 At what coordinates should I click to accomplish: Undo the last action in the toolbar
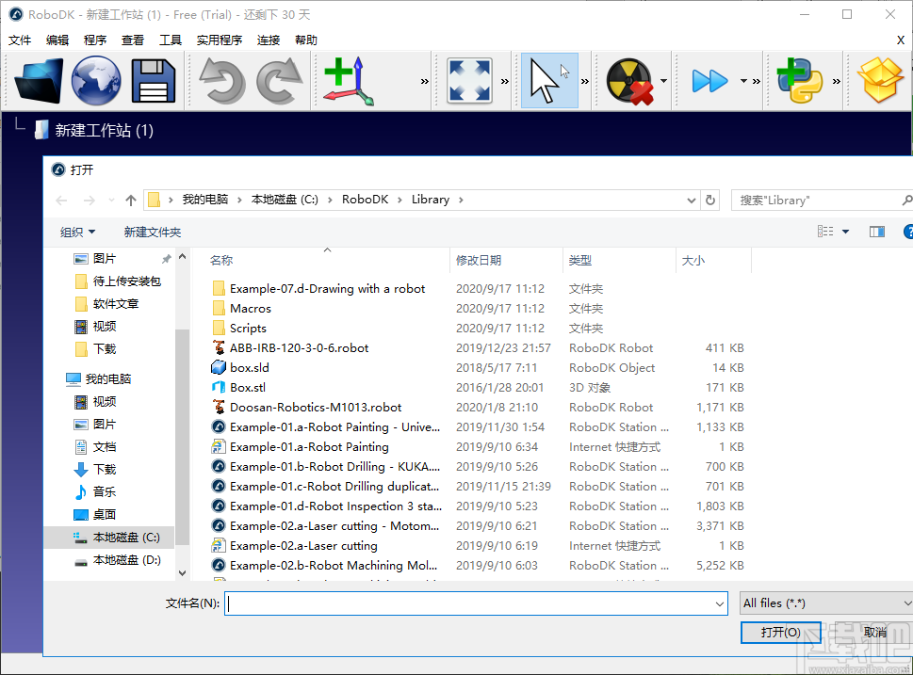point(222,81)
